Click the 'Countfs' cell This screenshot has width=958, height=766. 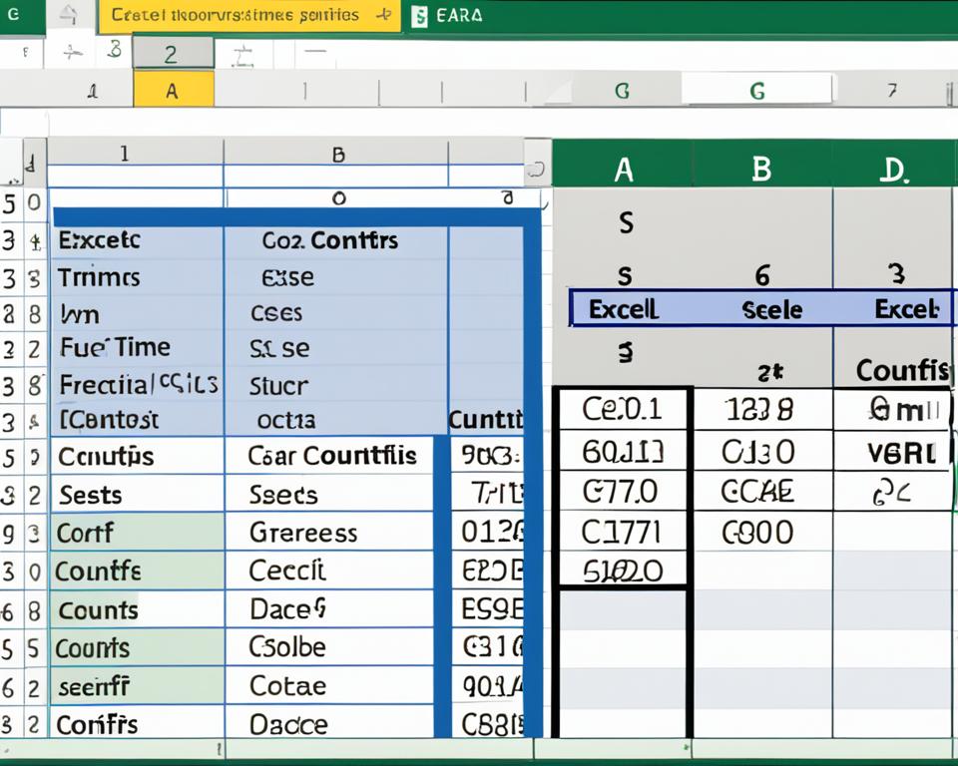[x=137, y=572]
